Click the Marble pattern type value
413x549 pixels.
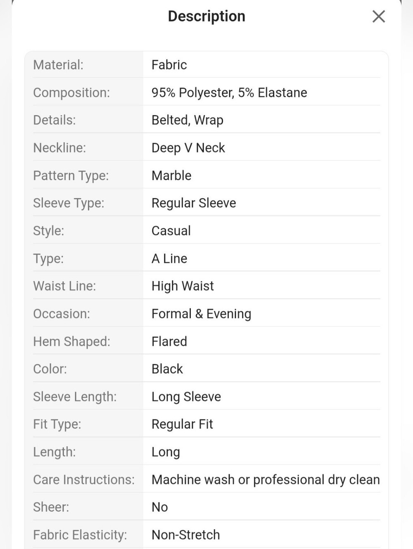pyautogui.click(x=171, y=175)
